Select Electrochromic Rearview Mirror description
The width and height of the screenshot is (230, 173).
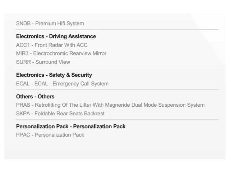click(x=70, y=53)
